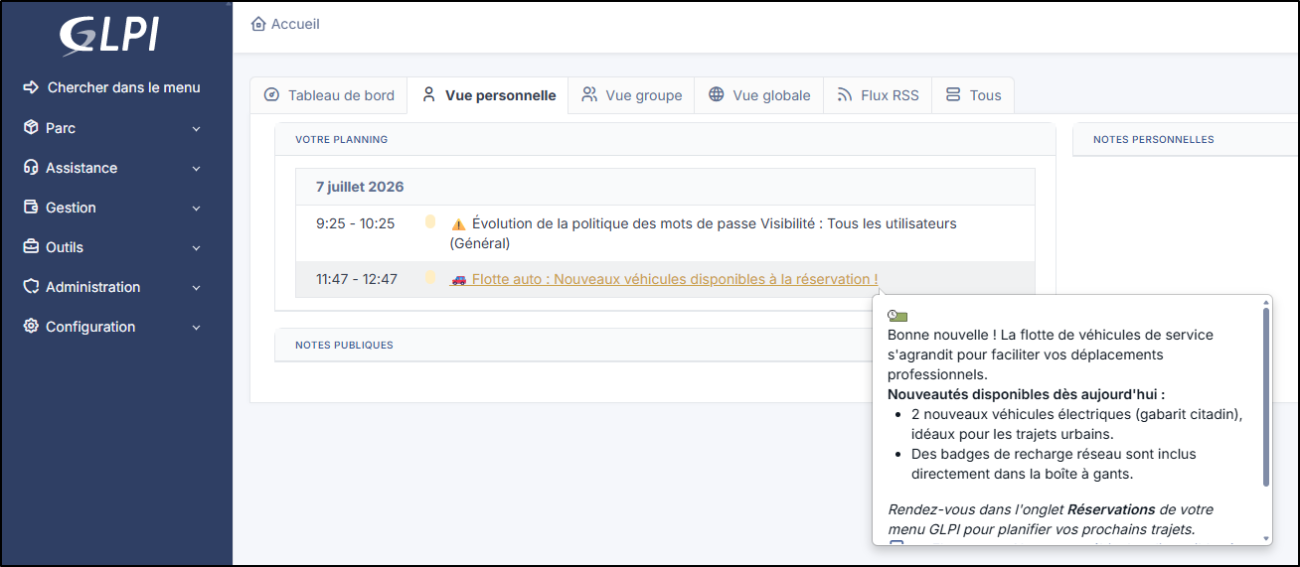
Task: Click the home icon beside Accueil
Action: (258, 24)
